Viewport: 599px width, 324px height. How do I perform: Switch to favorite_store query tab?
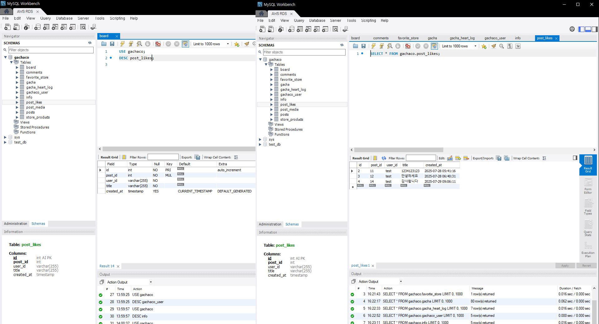pos(408,38)
